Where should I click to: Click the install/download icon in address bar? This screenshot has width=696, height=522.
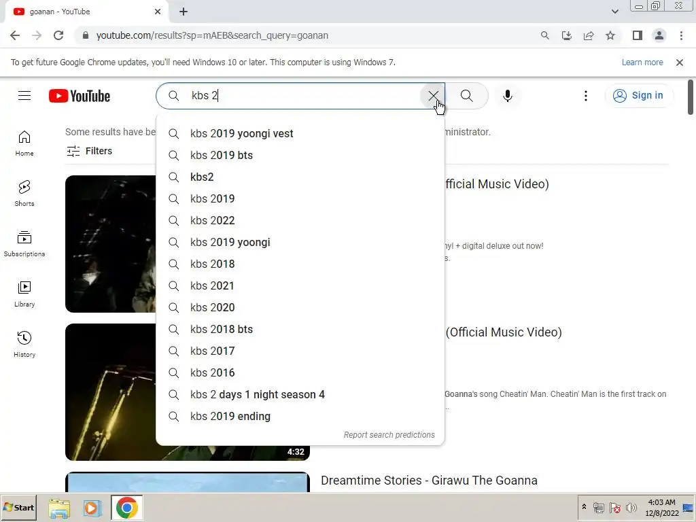(566, 35)
